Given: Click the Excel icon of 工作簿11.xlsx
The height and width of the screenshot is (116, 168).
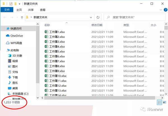Looking at the screenshot, I should point(46,81).
